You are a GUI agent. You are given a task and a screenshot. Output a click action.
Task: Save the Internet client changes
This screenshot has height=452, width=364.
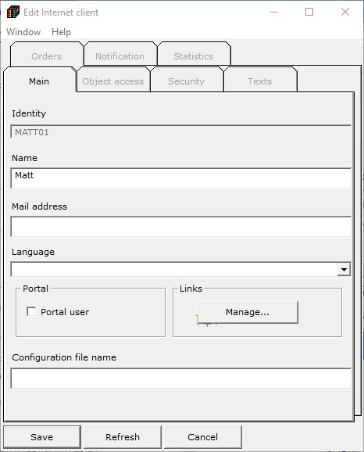[42, 437]
